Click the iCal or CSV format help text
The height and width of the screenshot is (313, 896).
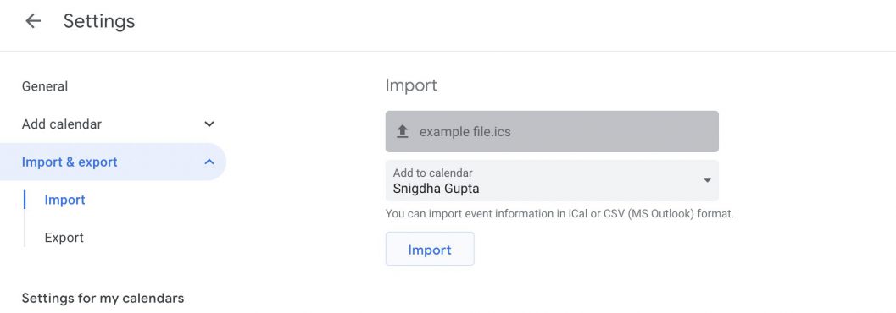tap(559, 214)
